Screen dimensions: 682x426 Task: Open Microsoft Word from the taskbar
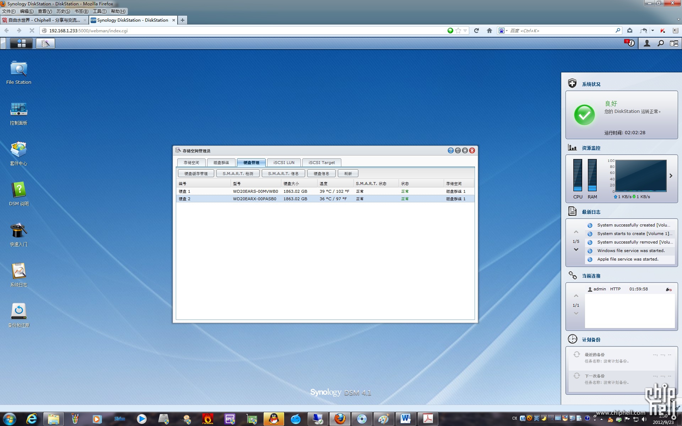pos(406,419)
